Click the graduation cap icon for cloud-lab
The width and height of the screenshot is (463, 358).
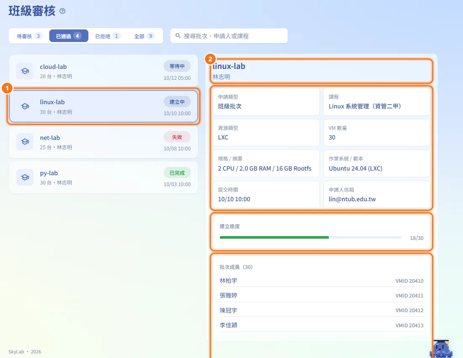(x=25, y=71)
